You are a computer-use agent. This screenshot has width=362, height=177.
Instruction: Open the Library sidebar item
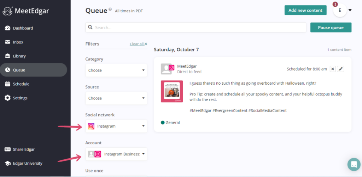coord(19,56)
